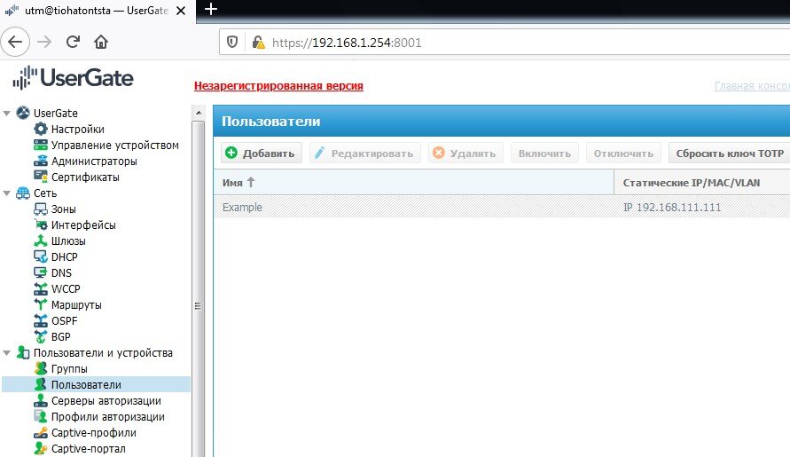Viewport: 790px width, 457px height.
Task: Click the Отключить button
Action: pyautogui.click(x=623, y=154)
